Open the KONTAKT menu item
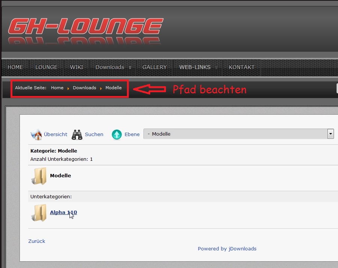This screenshot has height=268, width=338. click(241, 67)
